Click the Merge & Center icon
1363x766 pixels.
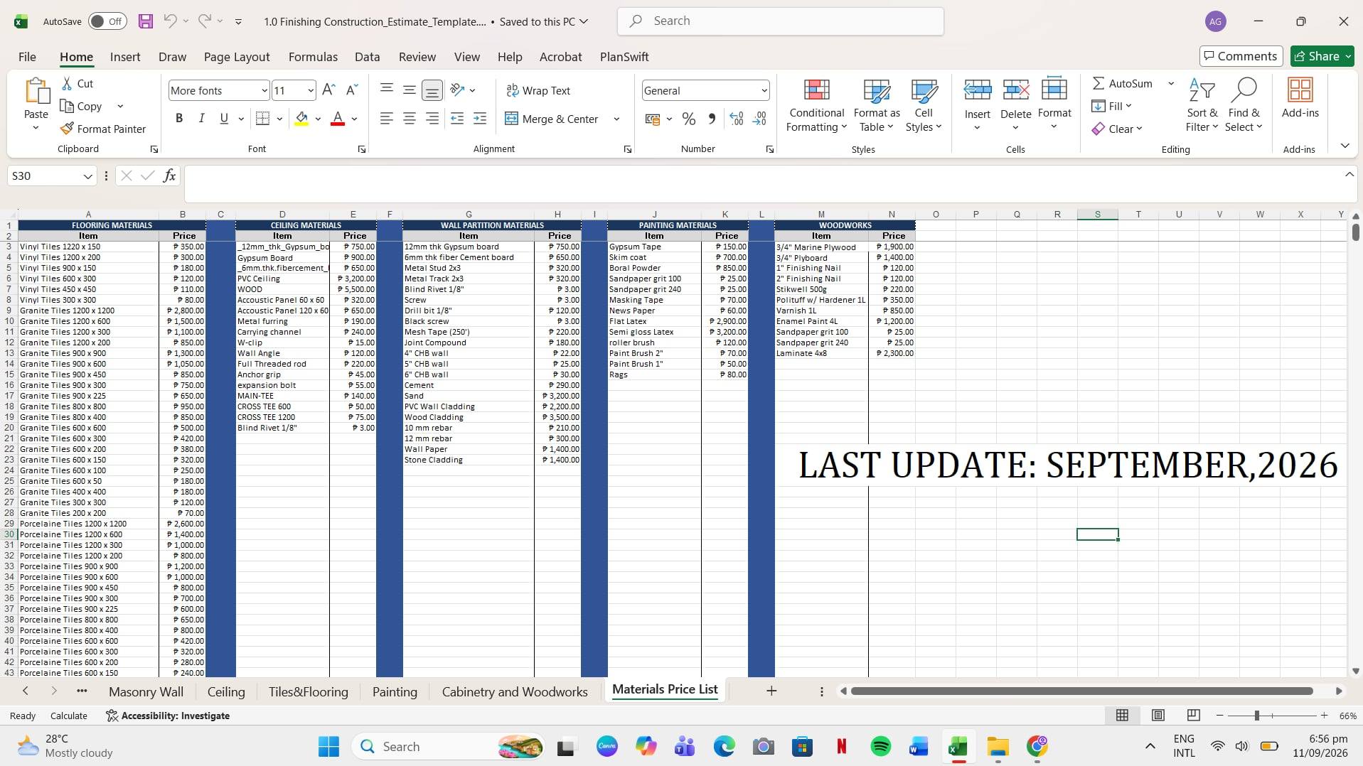pos(511,119)
